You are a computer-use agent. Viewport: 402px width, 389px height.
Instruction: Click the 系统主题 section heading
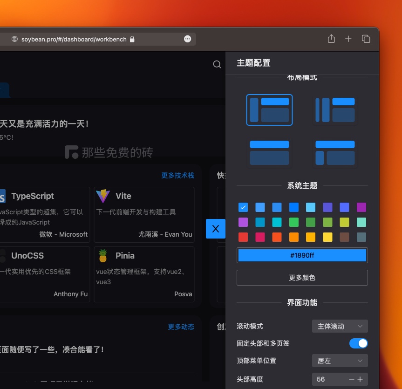[x=302, y=185]
